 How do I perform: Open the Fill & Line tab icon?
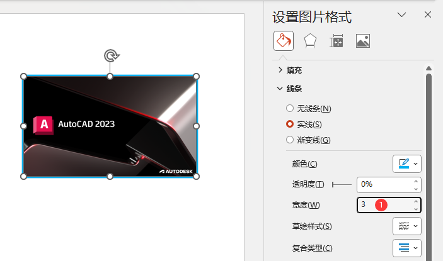pyautogui.click(x=284, y=41)
